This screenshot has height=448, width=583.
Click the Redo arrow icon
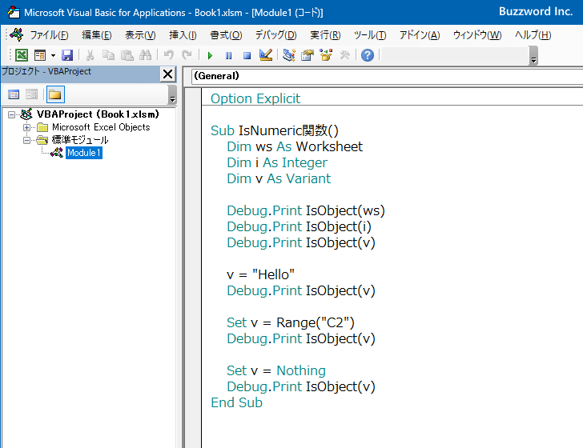pos(187,55)
